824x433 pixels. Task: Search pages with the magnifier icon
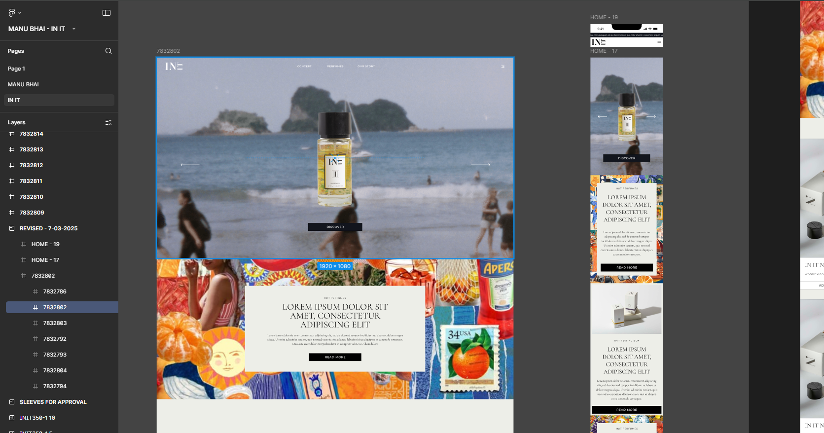108,51
